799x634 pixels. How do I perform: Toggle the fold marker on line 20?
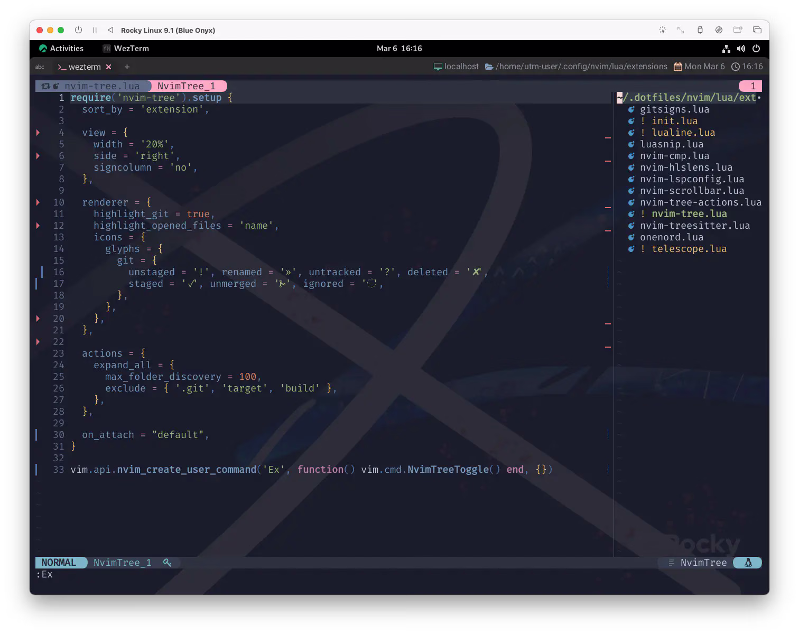point(38,319)
